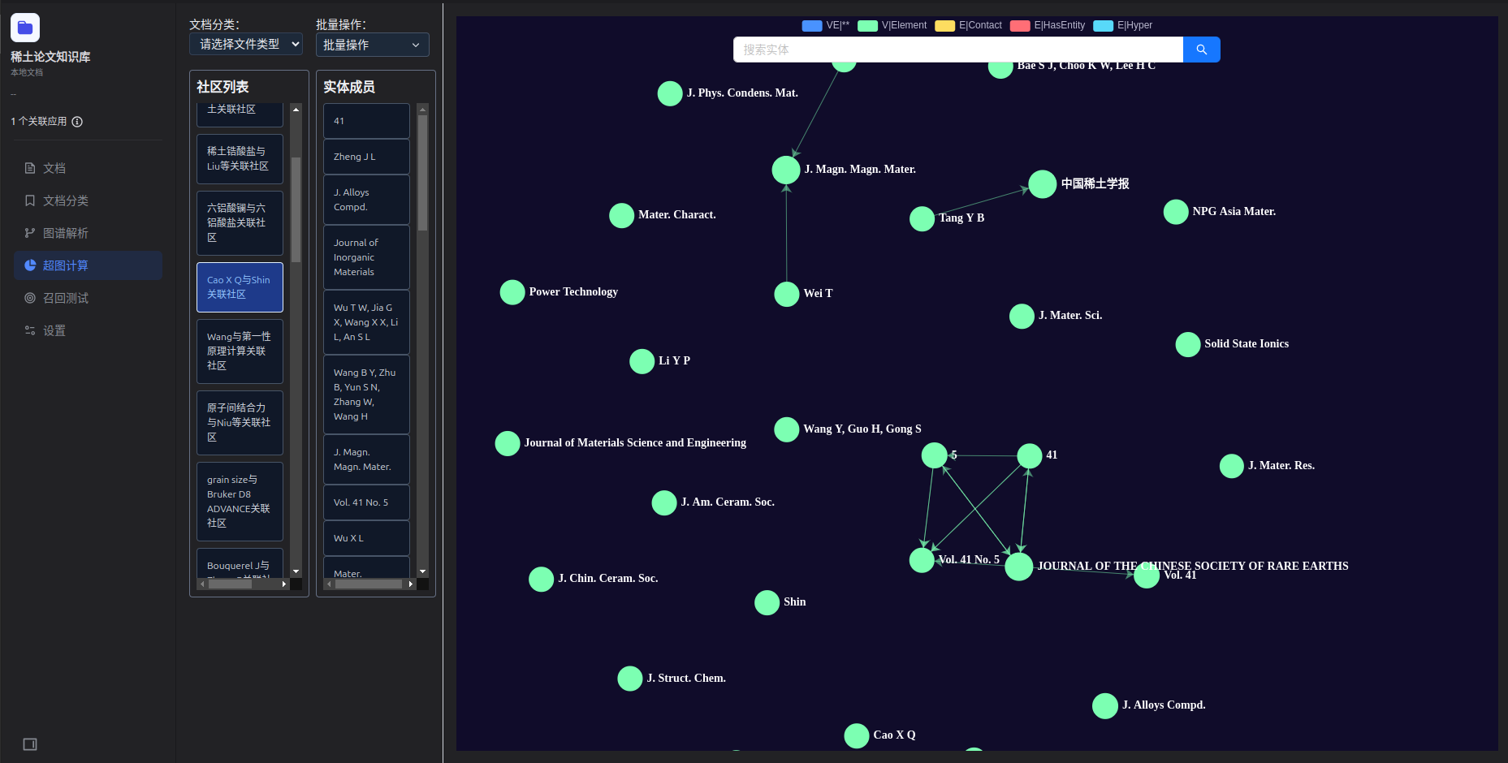Click entity member 'Wu T W, Jia G X'
This screenshot has width=1508, height=763.
point(366,322)
